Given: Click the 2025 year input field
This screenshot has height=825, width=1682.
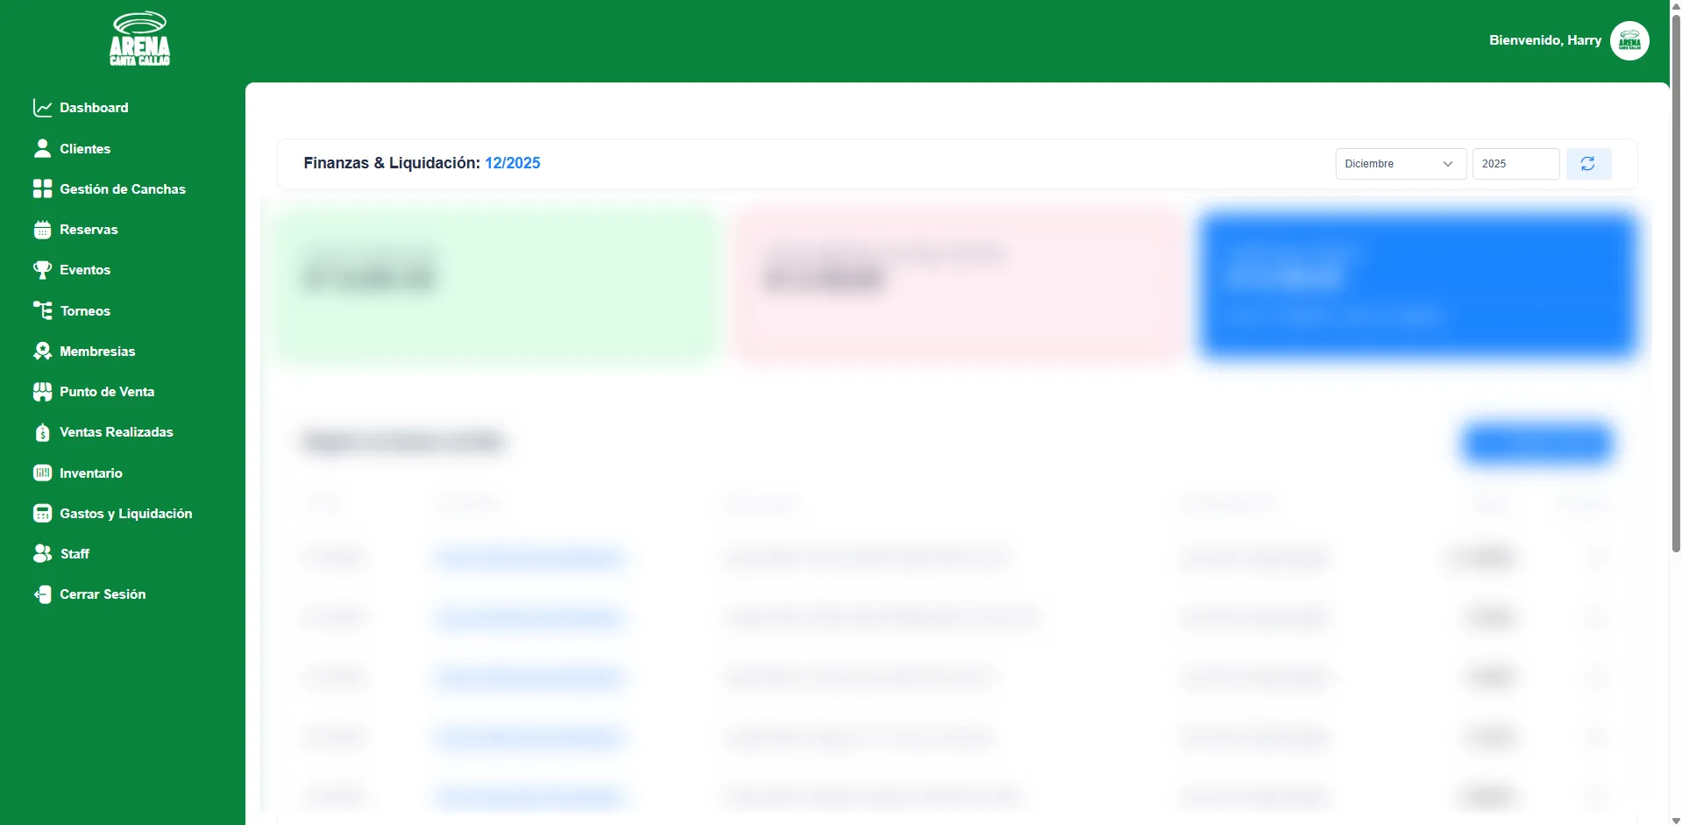Looking at the screenshot, I should (x=1515, y=164).
